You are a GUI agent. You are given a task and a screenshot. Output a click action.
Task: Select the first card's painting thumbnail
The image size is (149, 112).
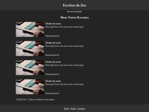[30, 29]
